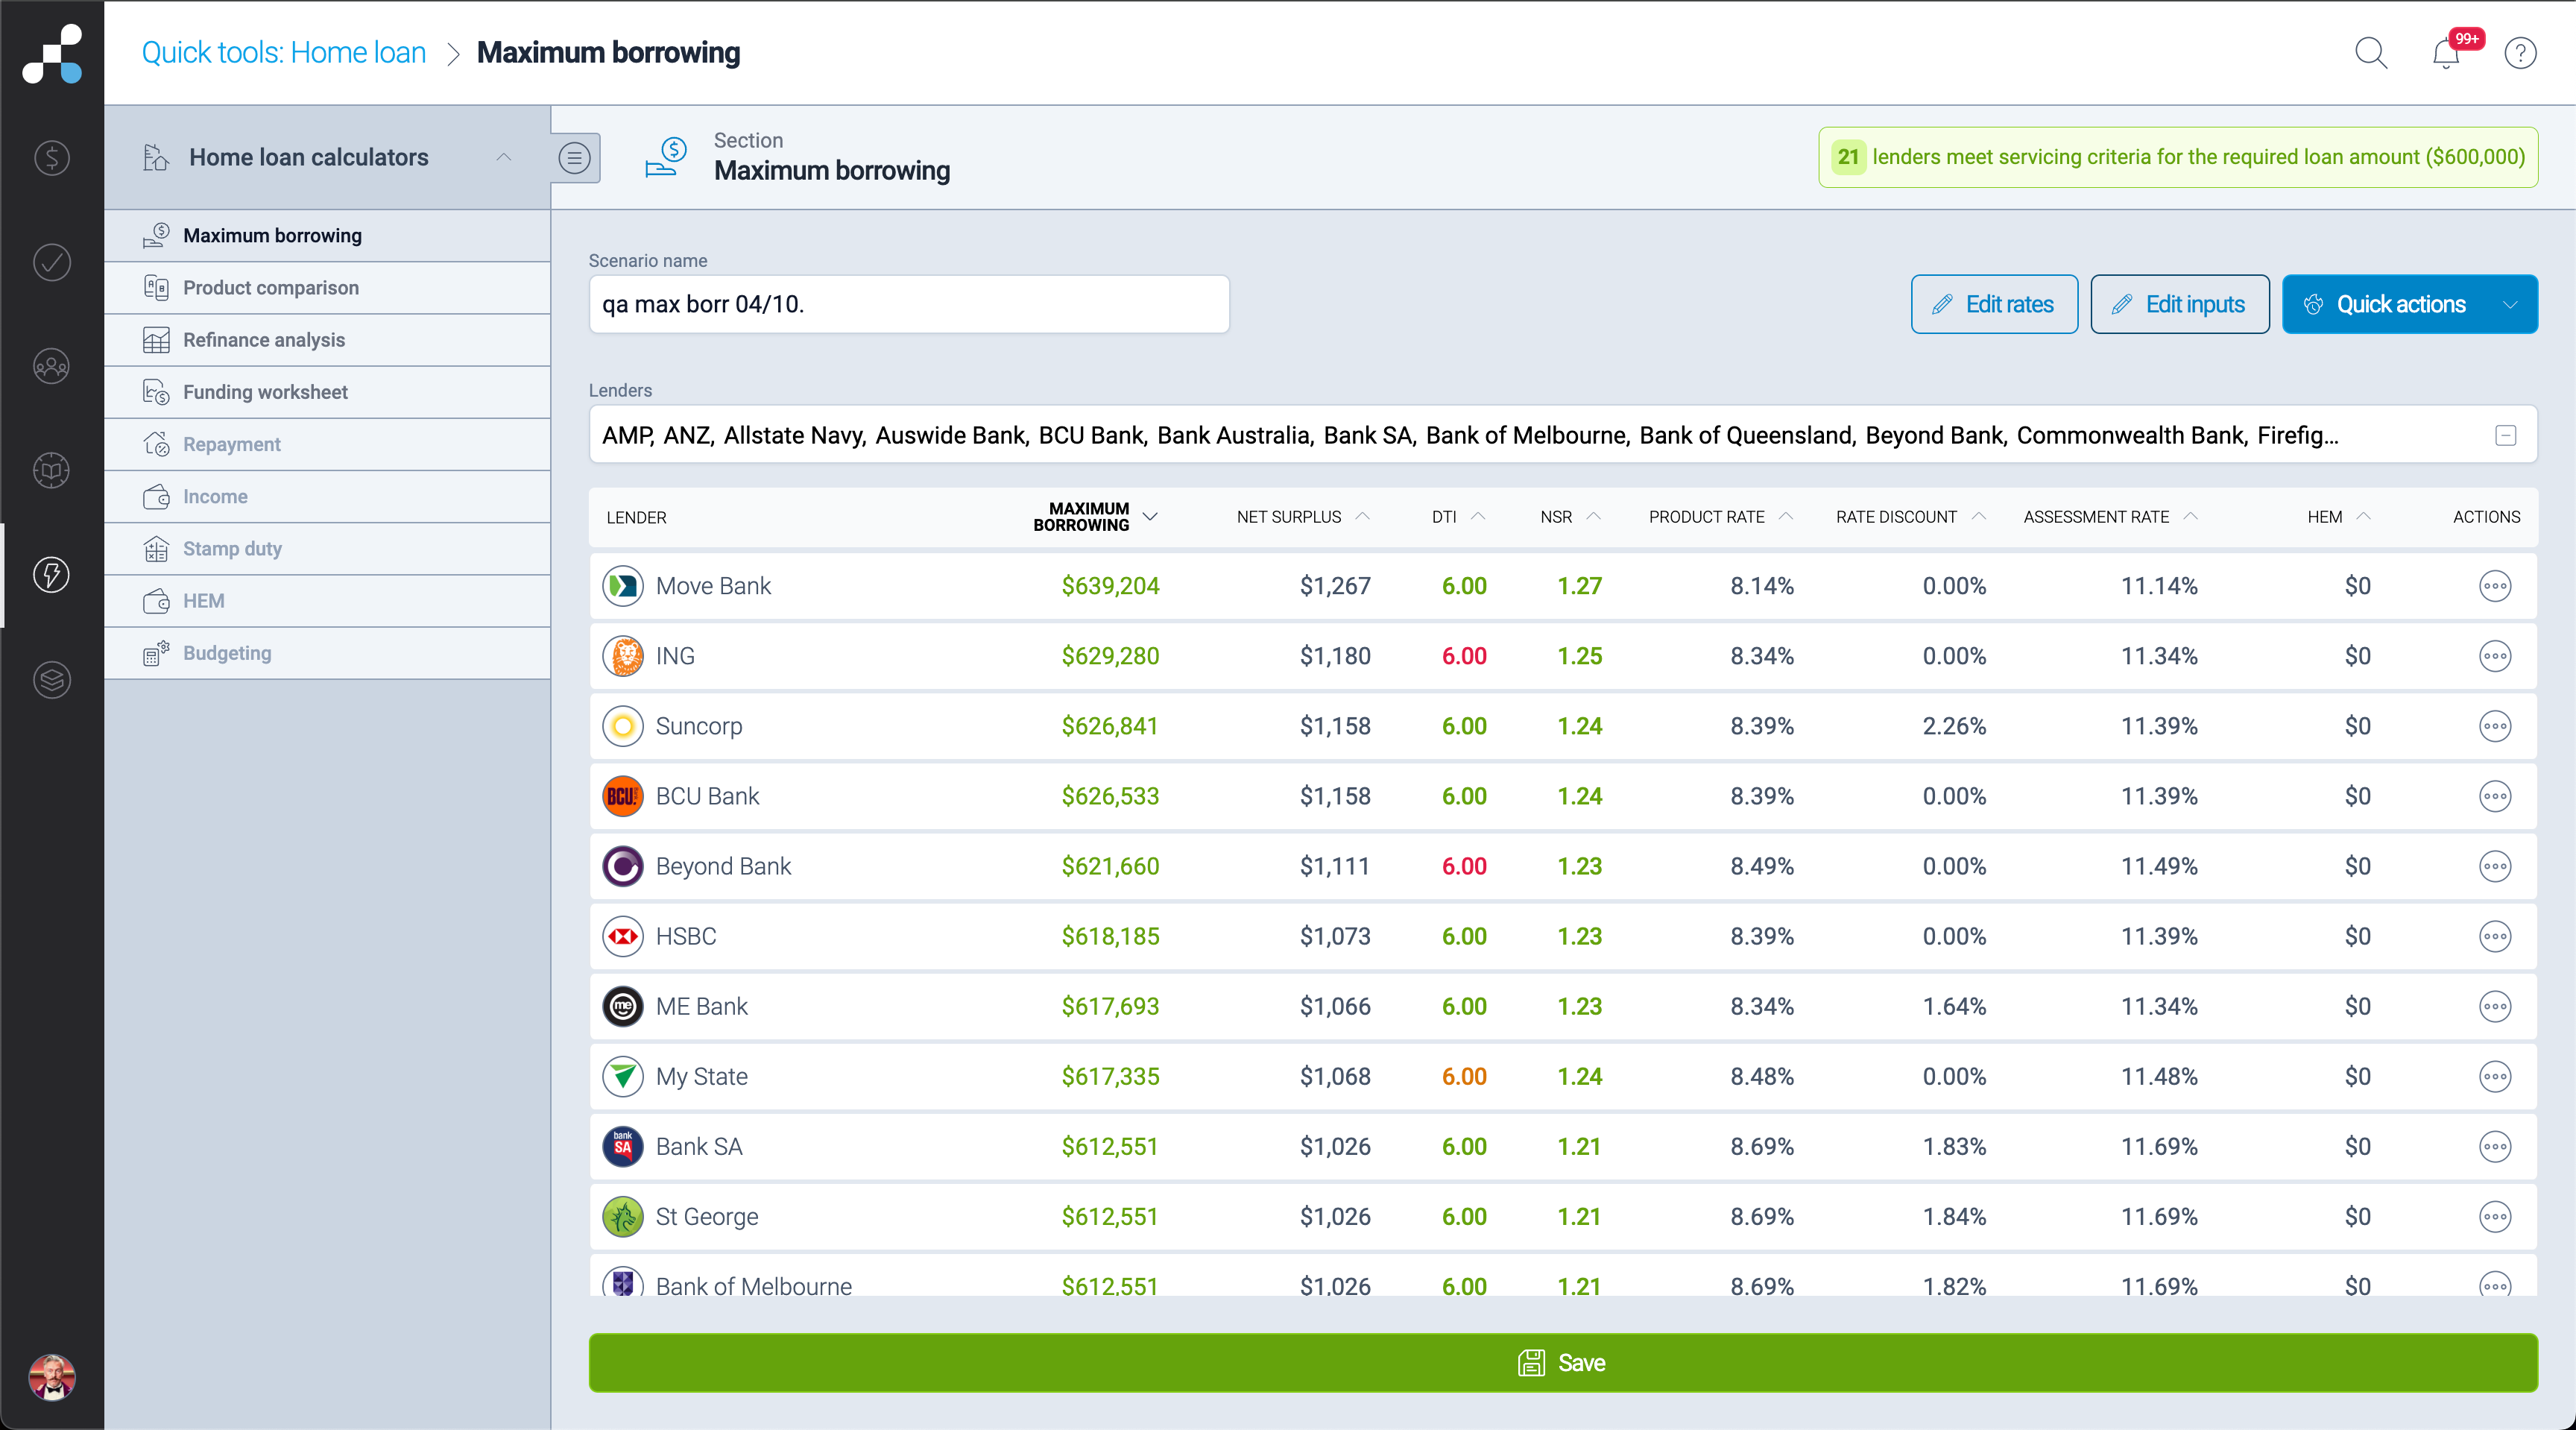Open the help question mark icon
The height and width of the screenshot is (1430, 2576).
2520,53
